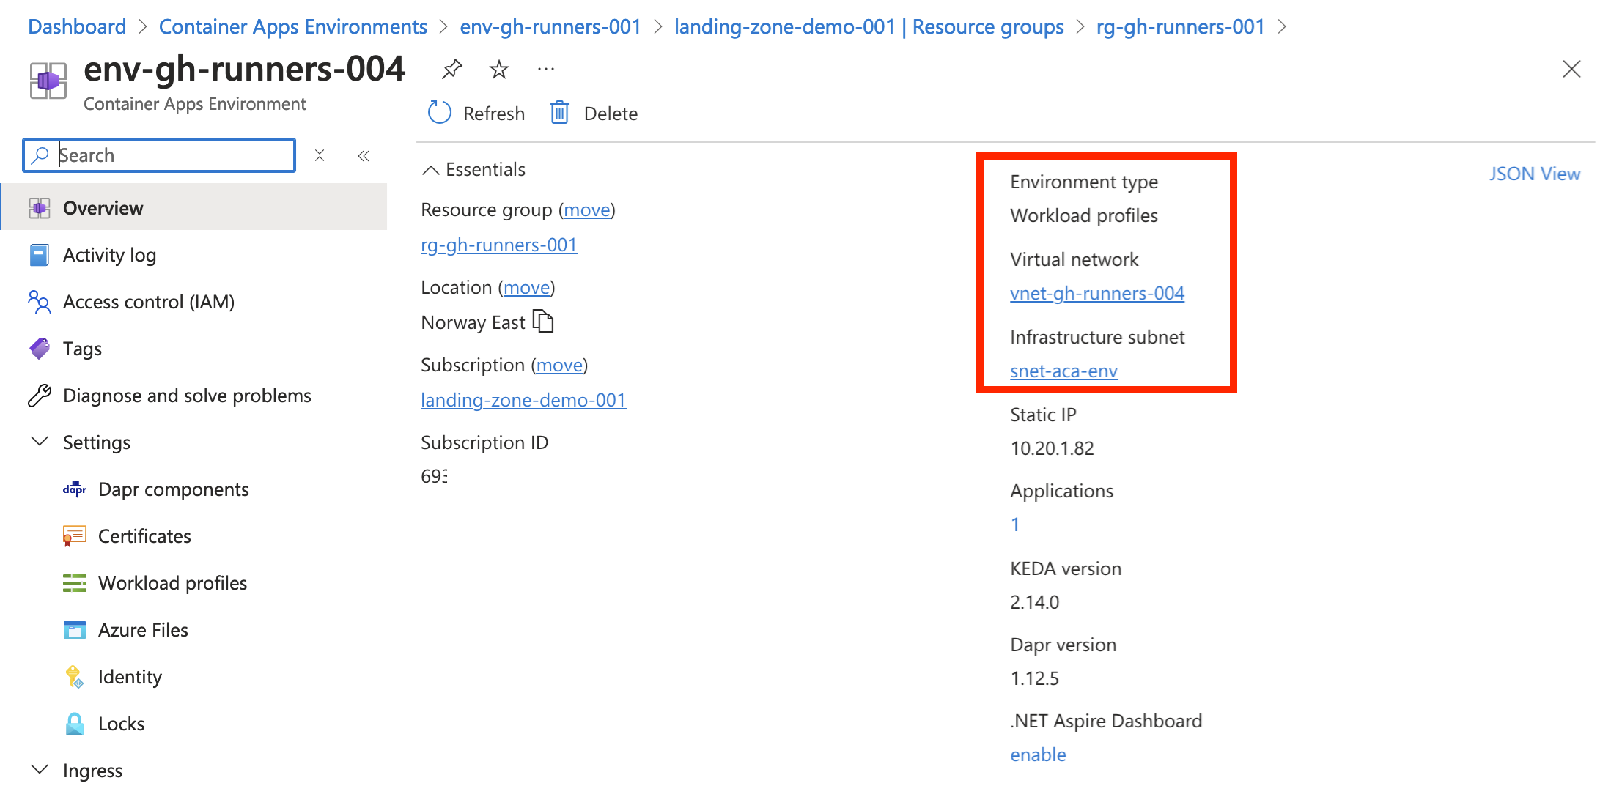
Task: Click the Azure Files icon
Action: (75, 630)
